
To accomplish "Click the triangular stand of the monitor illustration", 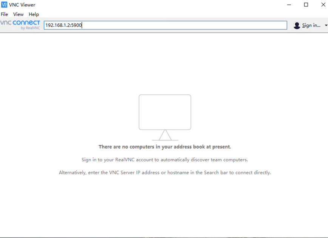I will tap(165, 135).
